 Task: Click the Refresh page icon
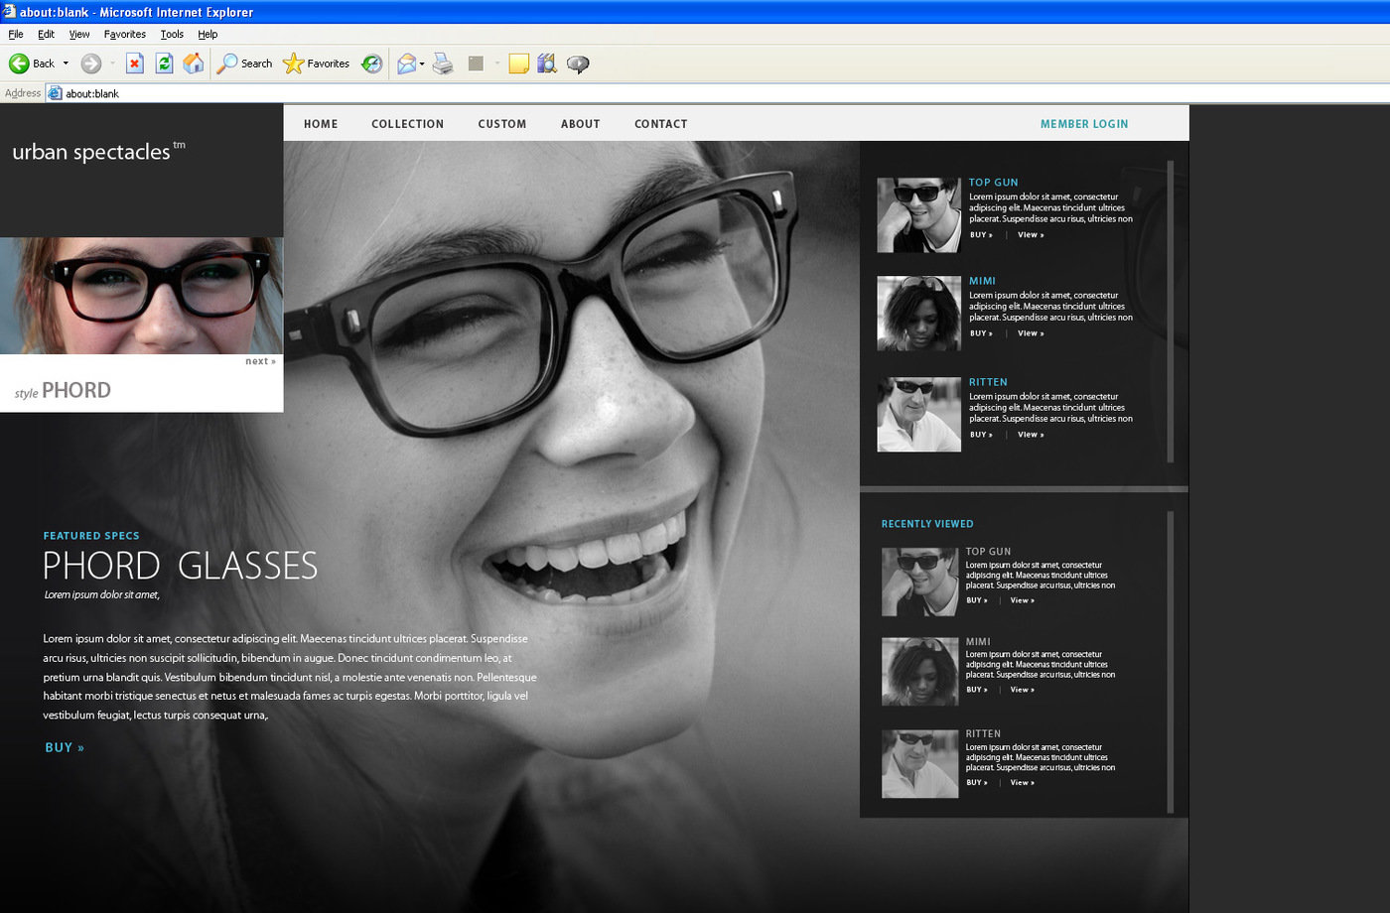[x=165, y=64]
